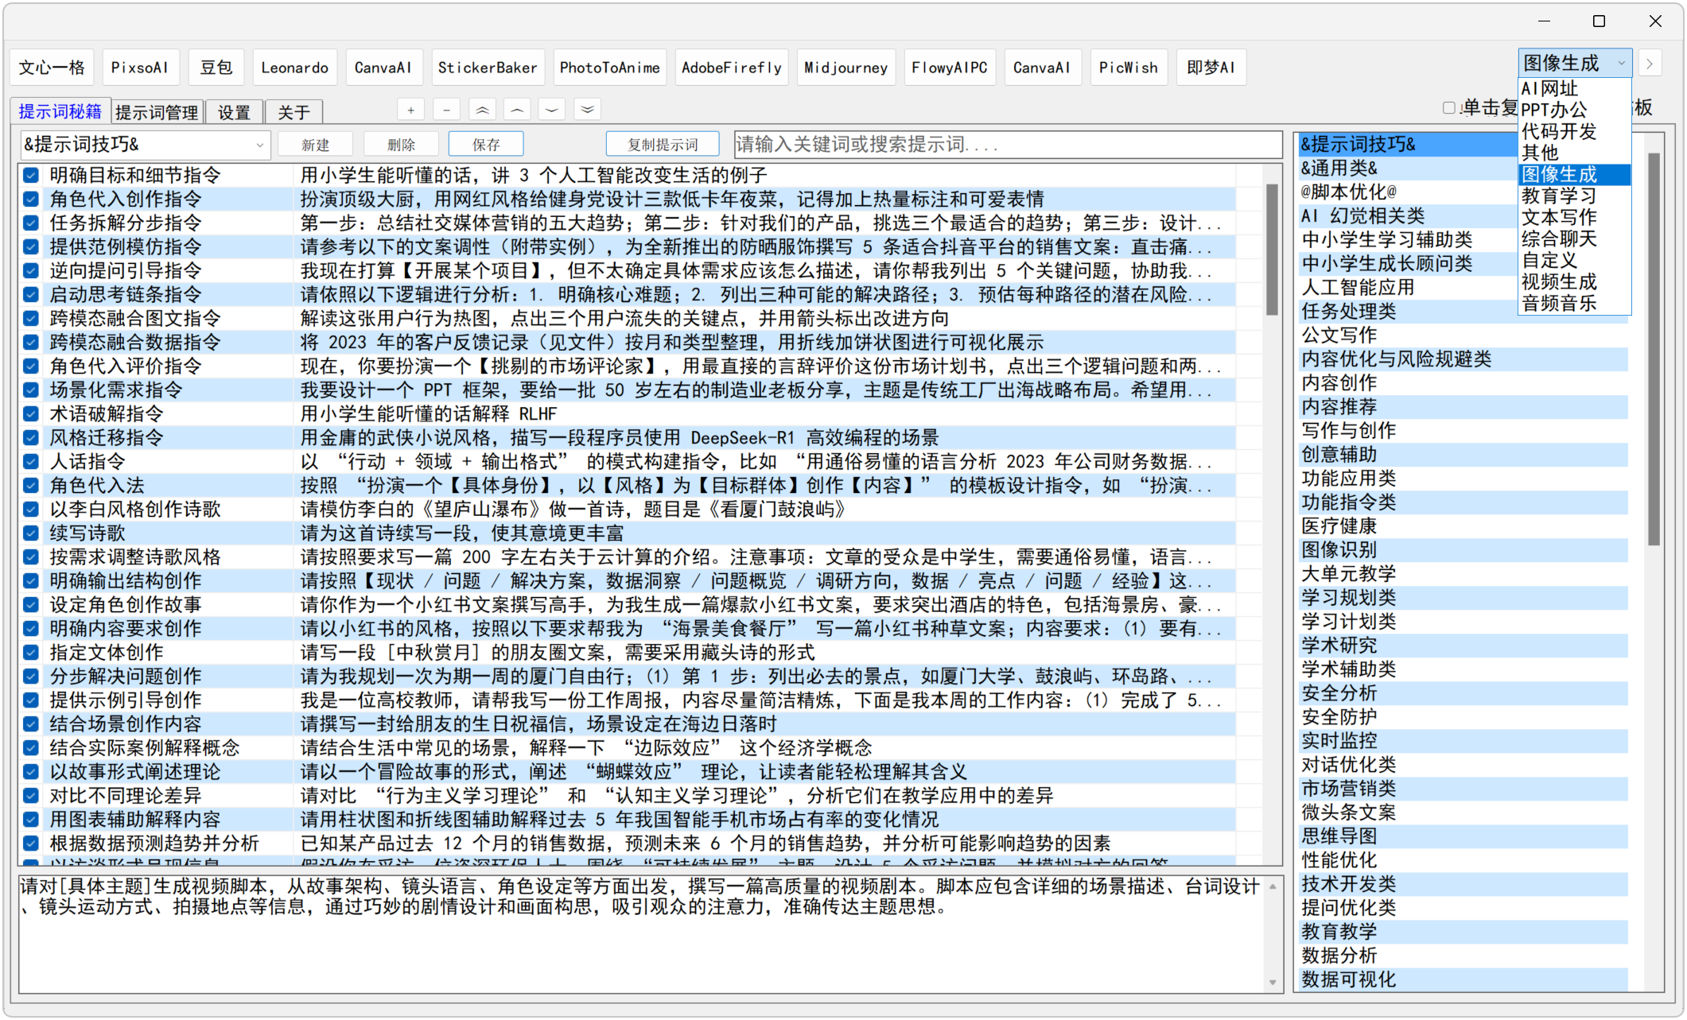This screenshot has width=1687, height=1020.
Task: Select 自定义 in the dropdown list
Action: point(1575,260)
